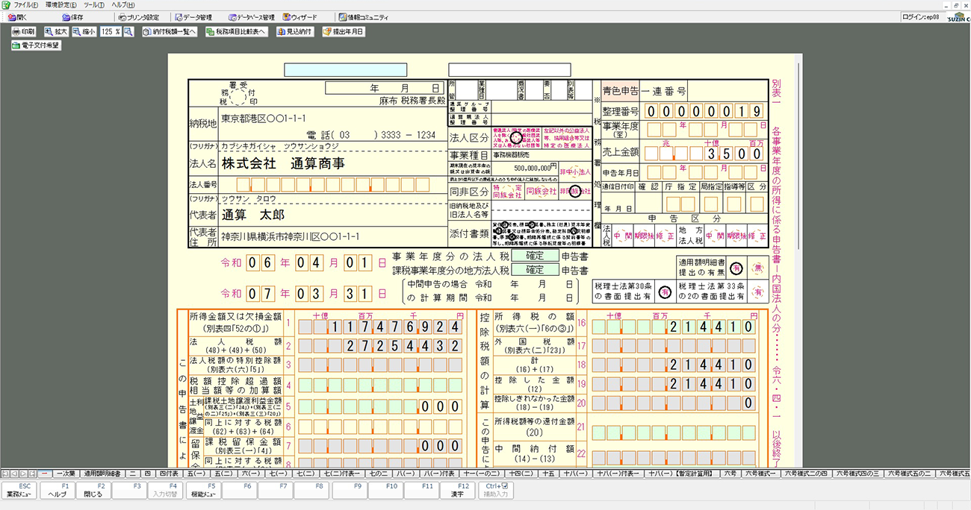Select 無 for 適用額明細書提出の有無
Screen dimensions: 971x510
(758, 268)
